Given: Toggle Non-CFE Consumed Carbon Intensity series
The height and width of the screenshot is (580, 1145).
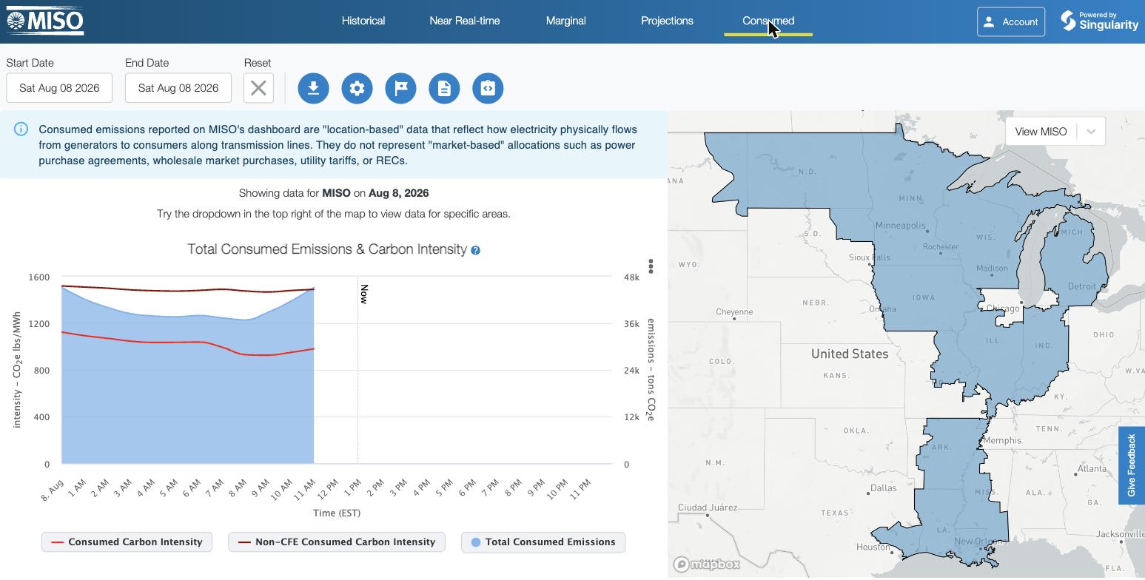Looking at the screenshot, I should point(337,542).
